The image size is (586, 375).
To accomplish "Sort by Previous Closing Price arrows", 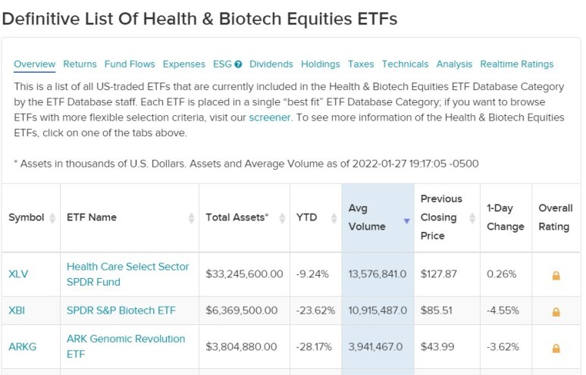I will coord(472,217).
